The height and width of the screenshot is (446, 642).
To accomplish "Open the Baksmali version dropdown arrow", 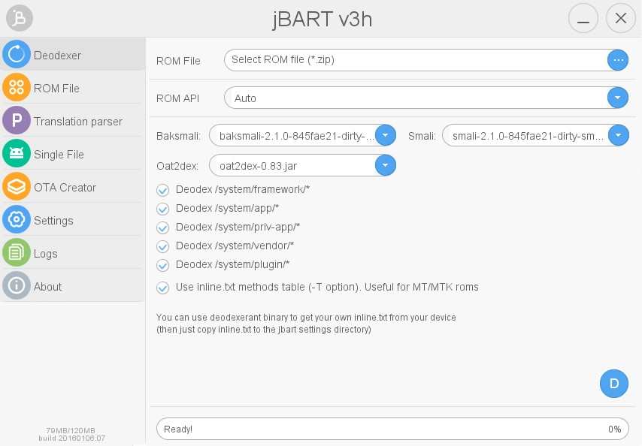I will (x=386, y=135).
